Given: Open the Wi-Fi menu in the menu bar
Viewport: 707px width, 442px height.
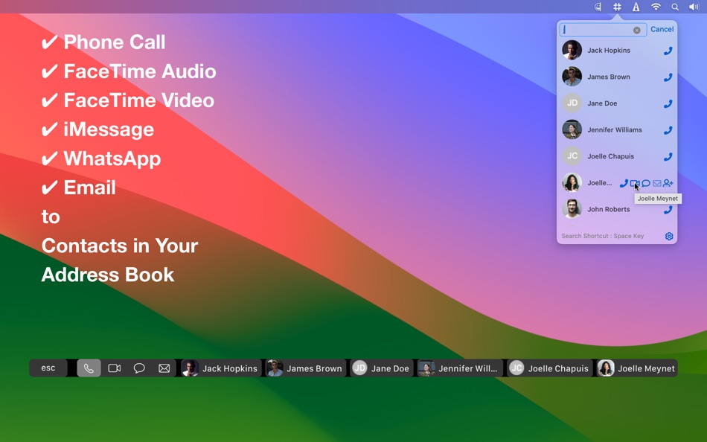Looking at the screenshot, I should [x=656, y=7].
